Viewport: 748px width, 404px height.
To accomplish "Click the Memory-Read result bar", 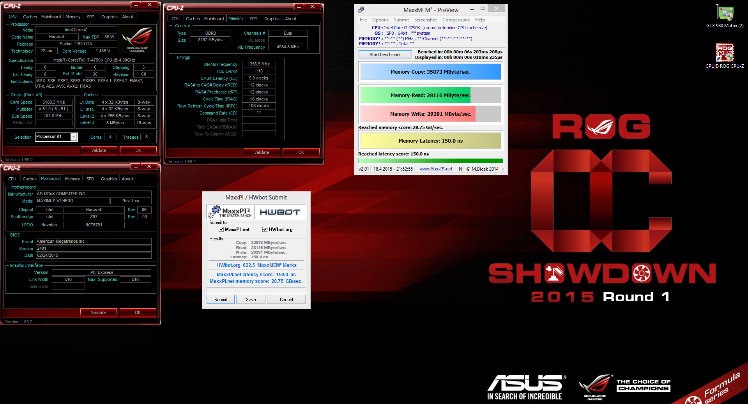I will click(431, 95).
